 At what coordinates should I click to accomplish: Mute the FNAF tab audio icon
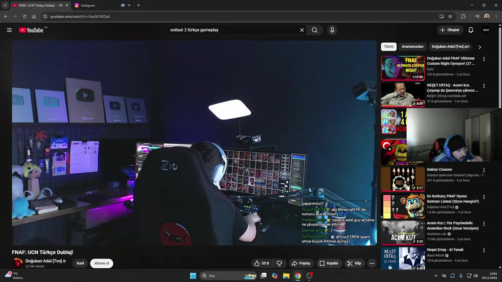tap(60, 5)
